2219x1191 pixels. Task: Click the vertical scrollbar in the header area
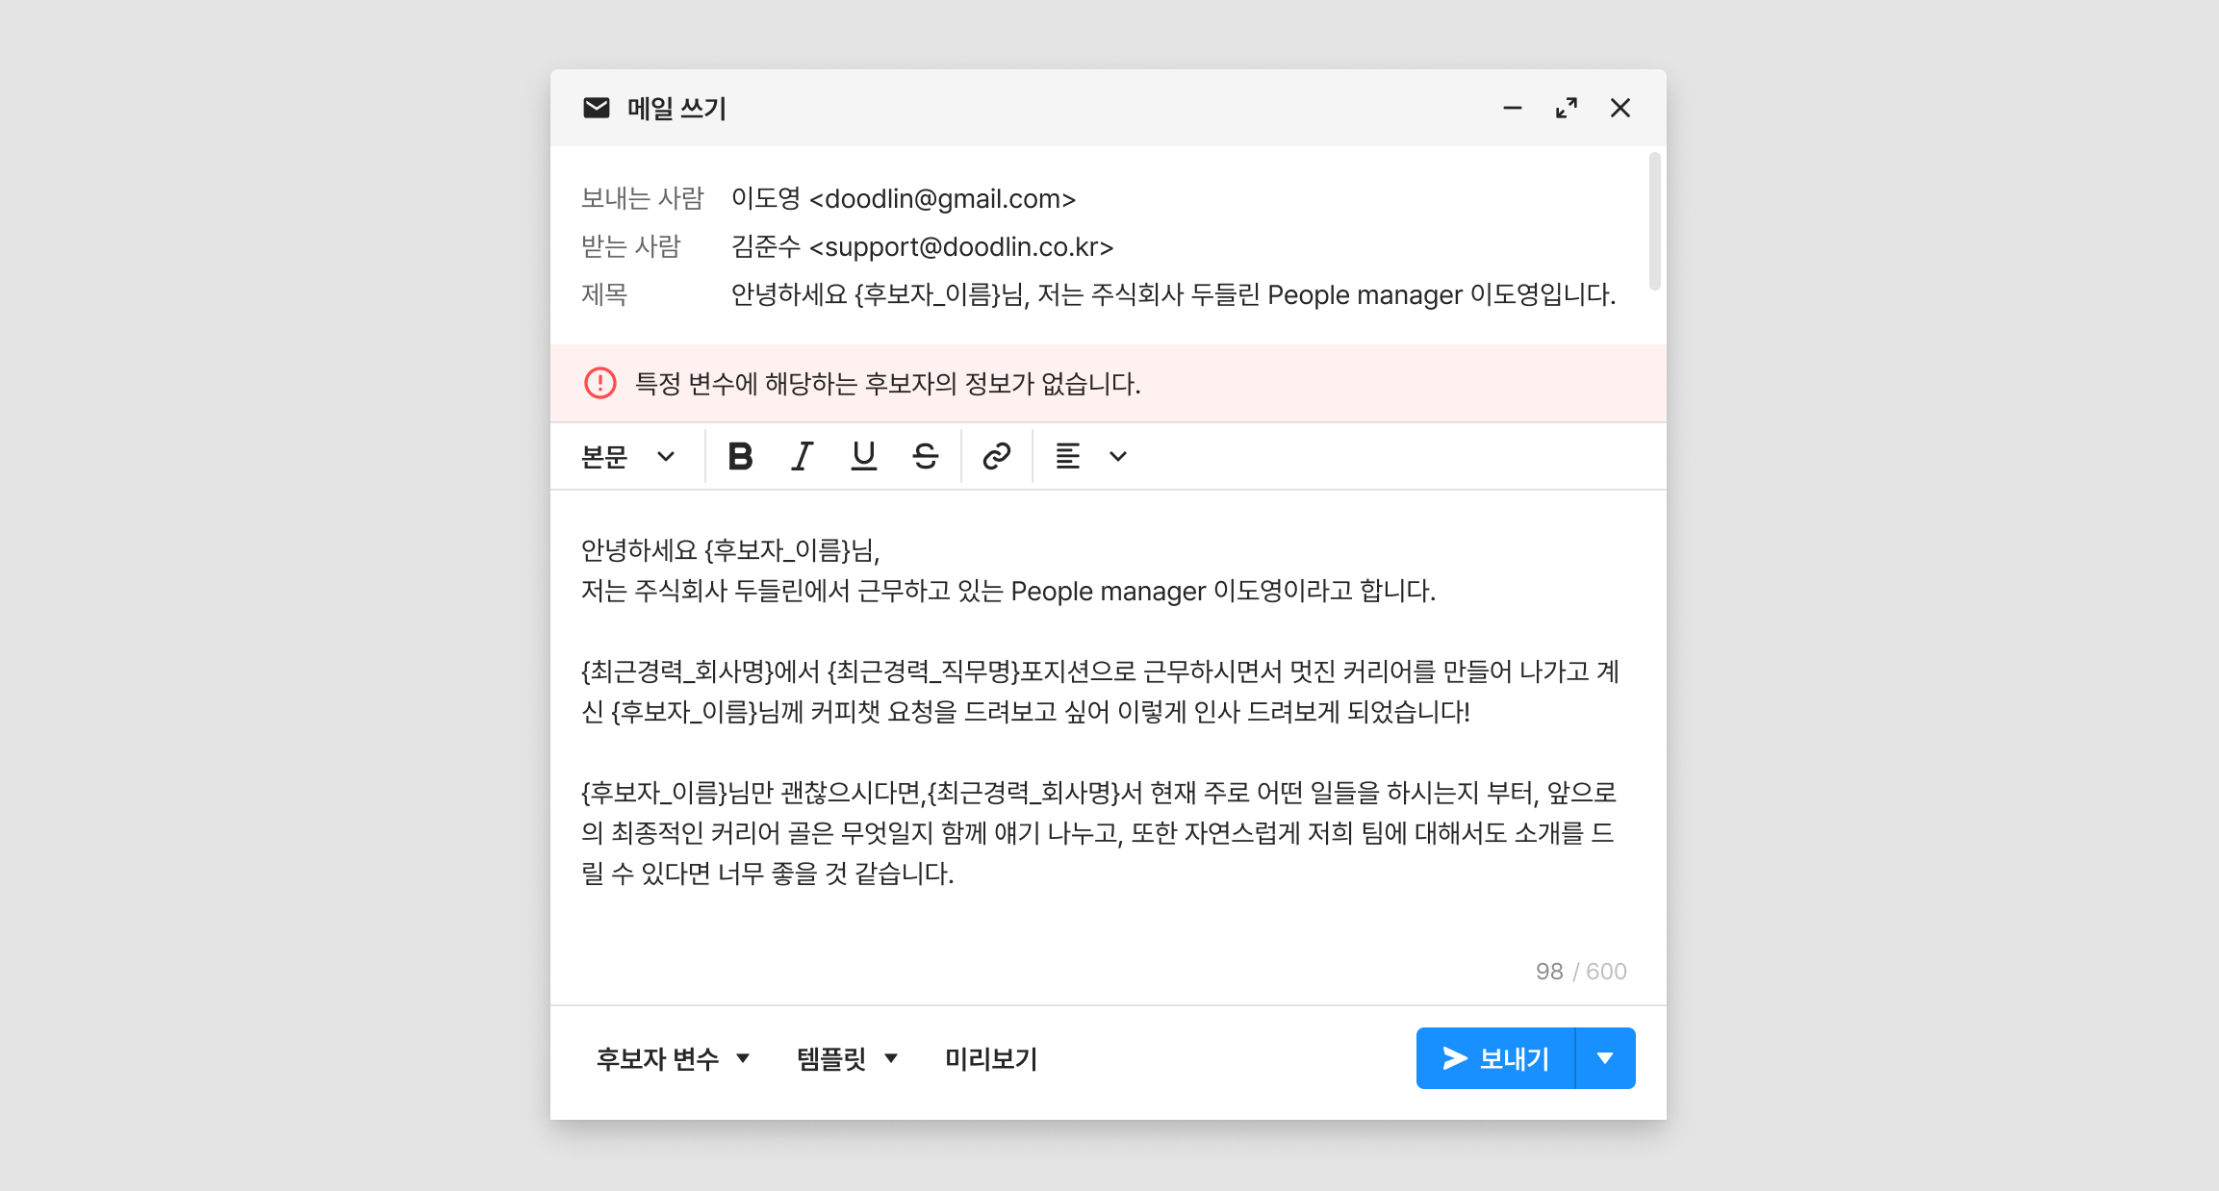click(x=1654, y=221)
